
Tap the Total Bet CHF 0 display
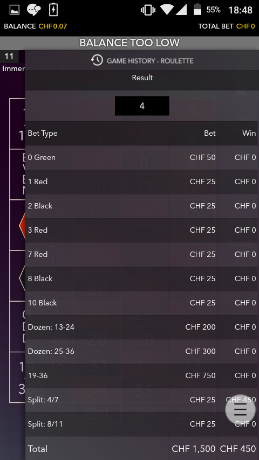point(227,26)
